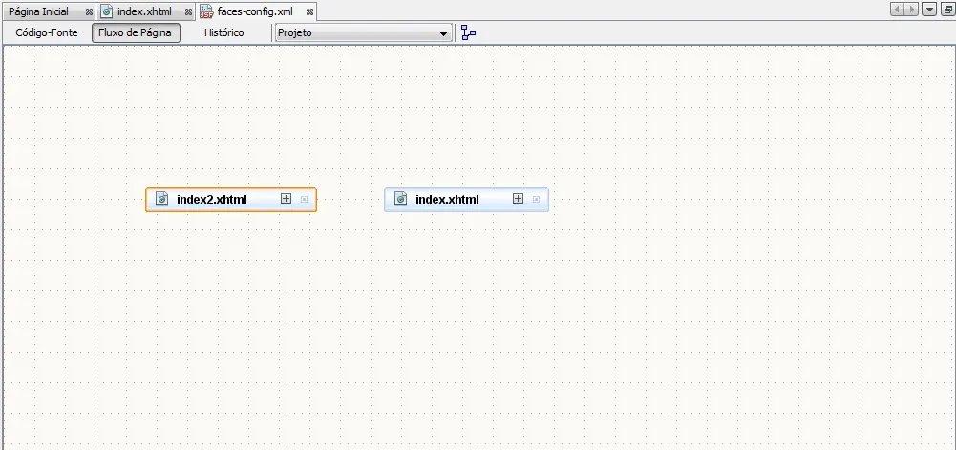
Task: Show the Código-Fonte view
Action: (47, 32)
